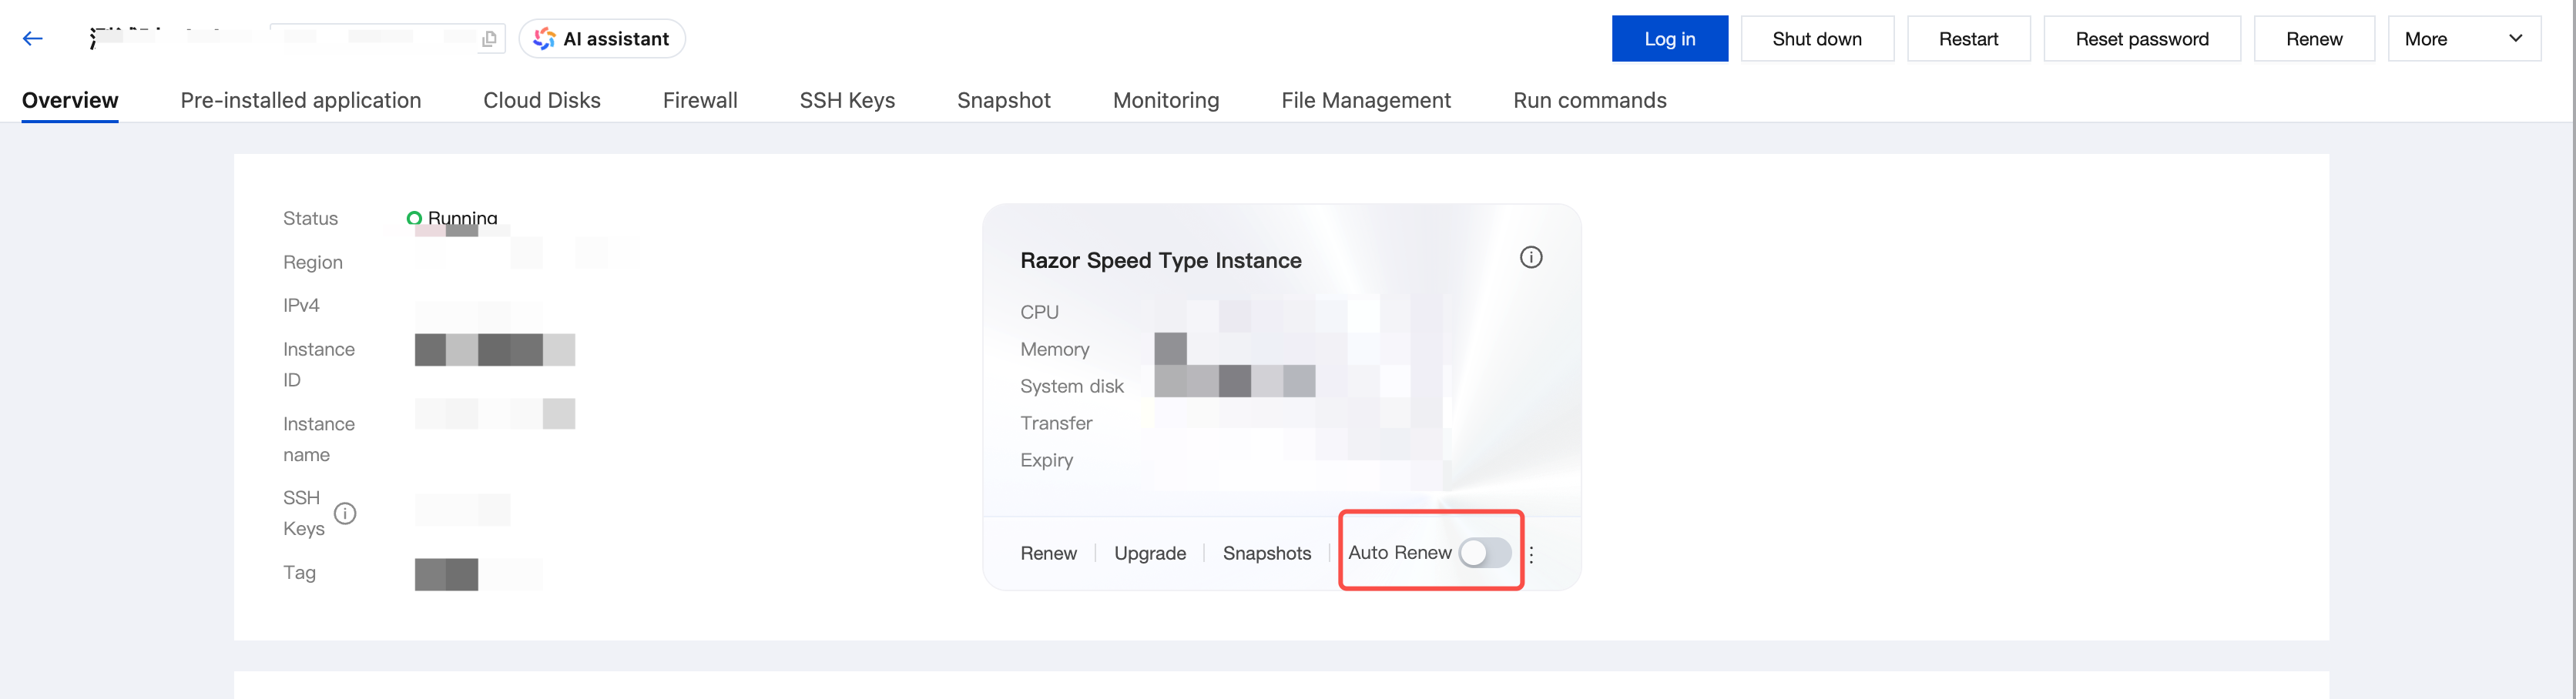Select the Run commands tab
Screen dimensions: 2576x699
click(1590, 101)
